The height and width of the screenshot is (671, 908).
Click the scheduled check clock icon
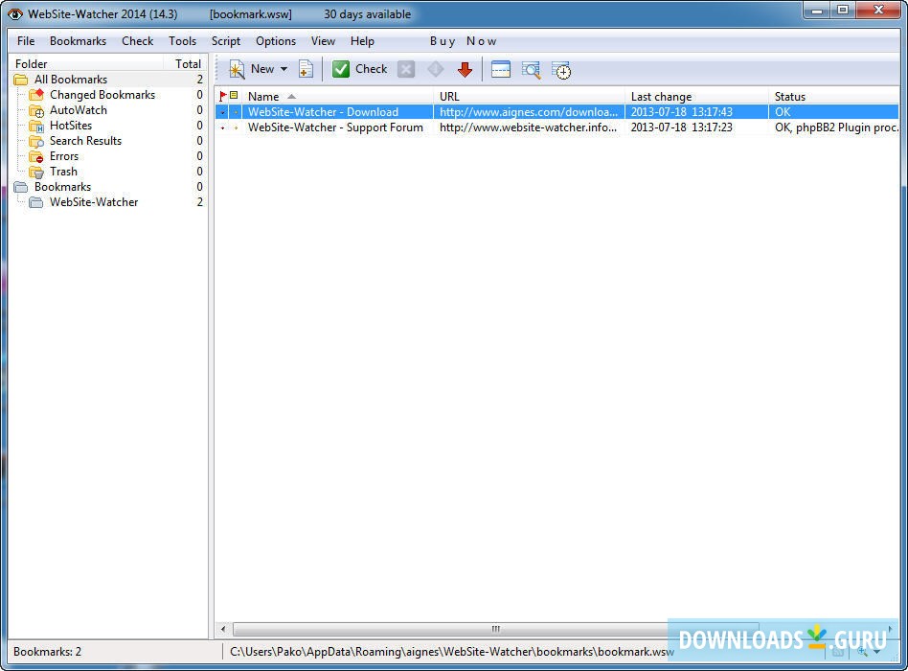560,70
